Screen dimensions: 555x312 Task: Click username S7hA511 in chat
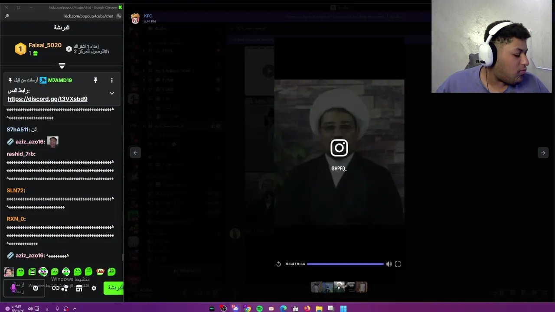(17, 130)
